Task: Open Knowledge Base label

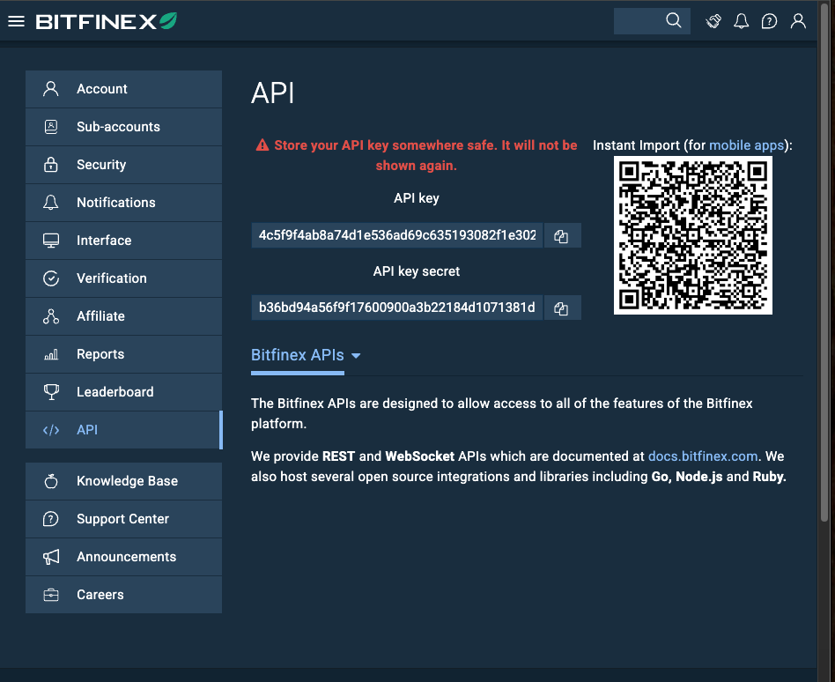Action: [x=127, y=481]
